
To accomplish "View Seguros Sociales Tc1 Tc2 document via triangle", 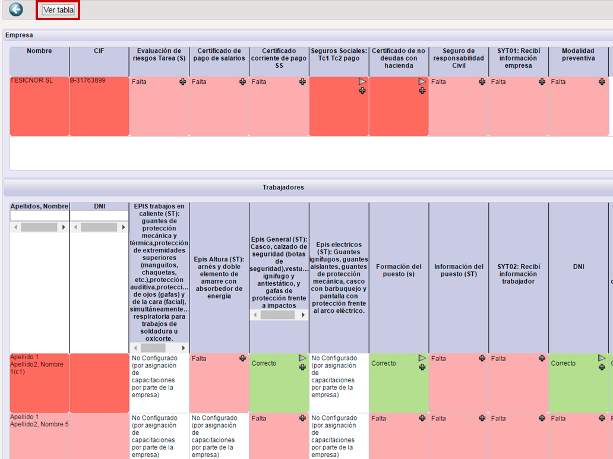I will [362, 81].
